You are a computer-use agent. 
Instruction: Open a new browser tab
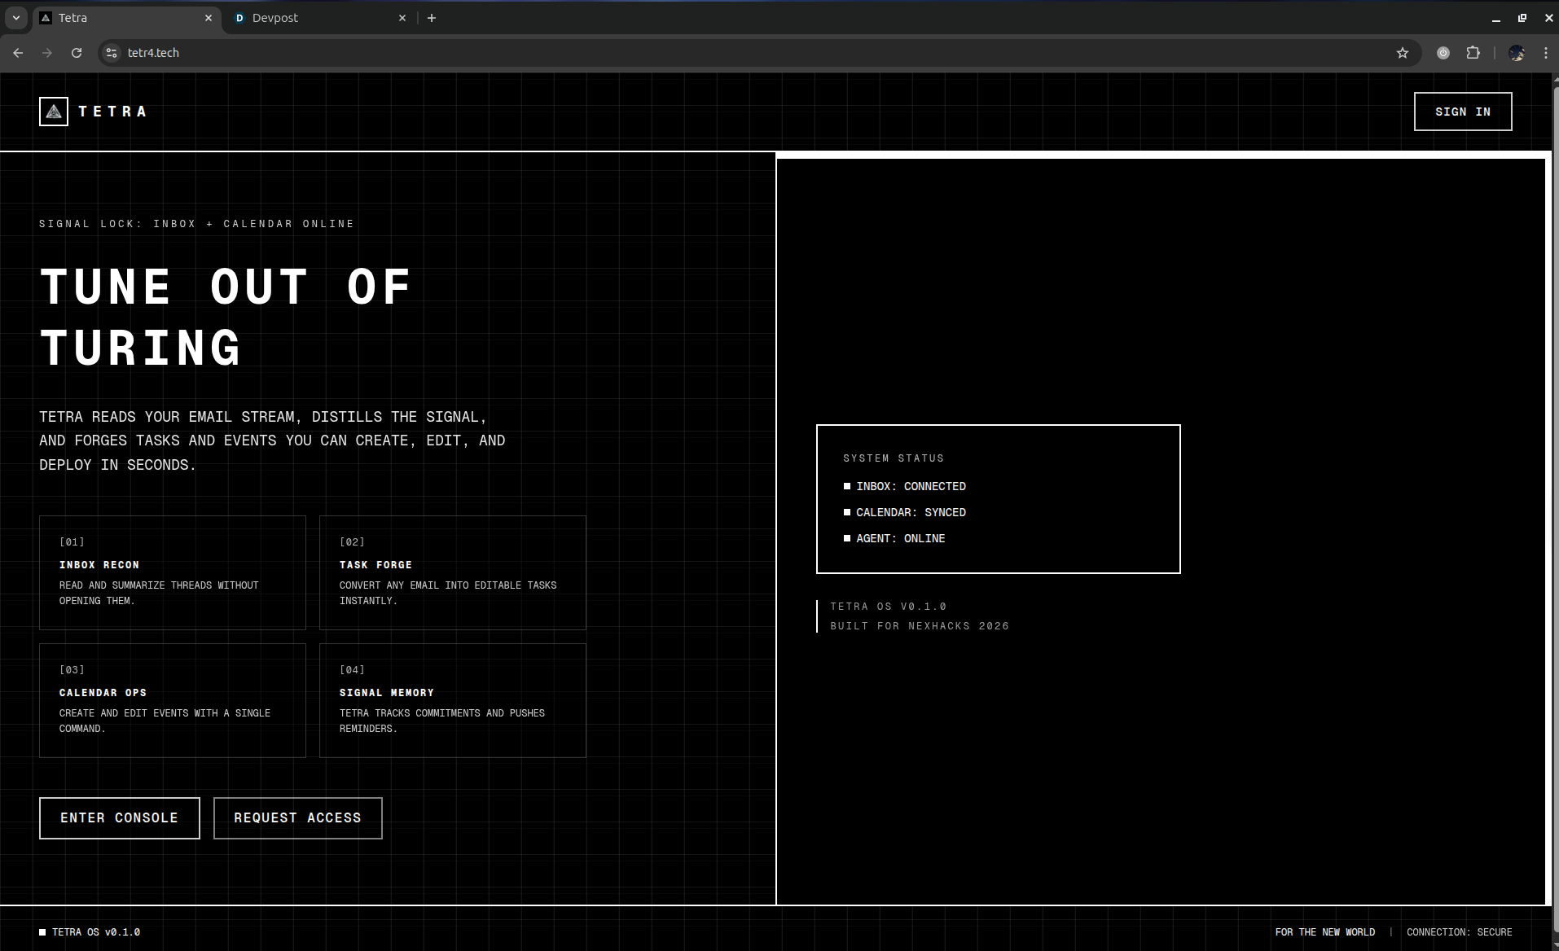[432, 18]
